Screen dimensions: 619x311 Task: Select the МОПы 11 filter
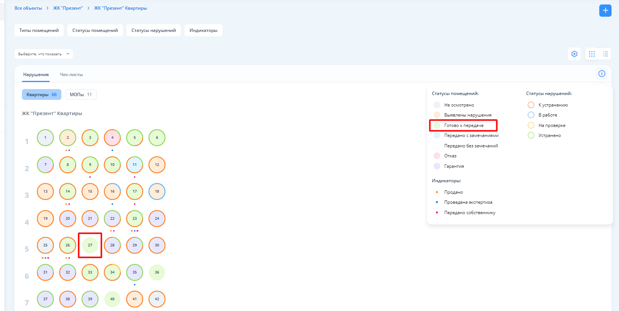(80, 95)
